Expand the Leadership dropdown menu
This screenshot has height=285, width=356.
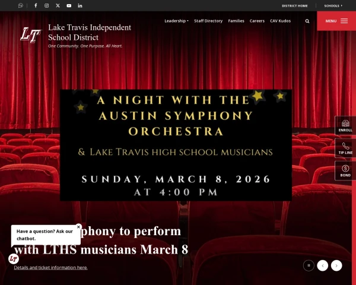[176, 21]
